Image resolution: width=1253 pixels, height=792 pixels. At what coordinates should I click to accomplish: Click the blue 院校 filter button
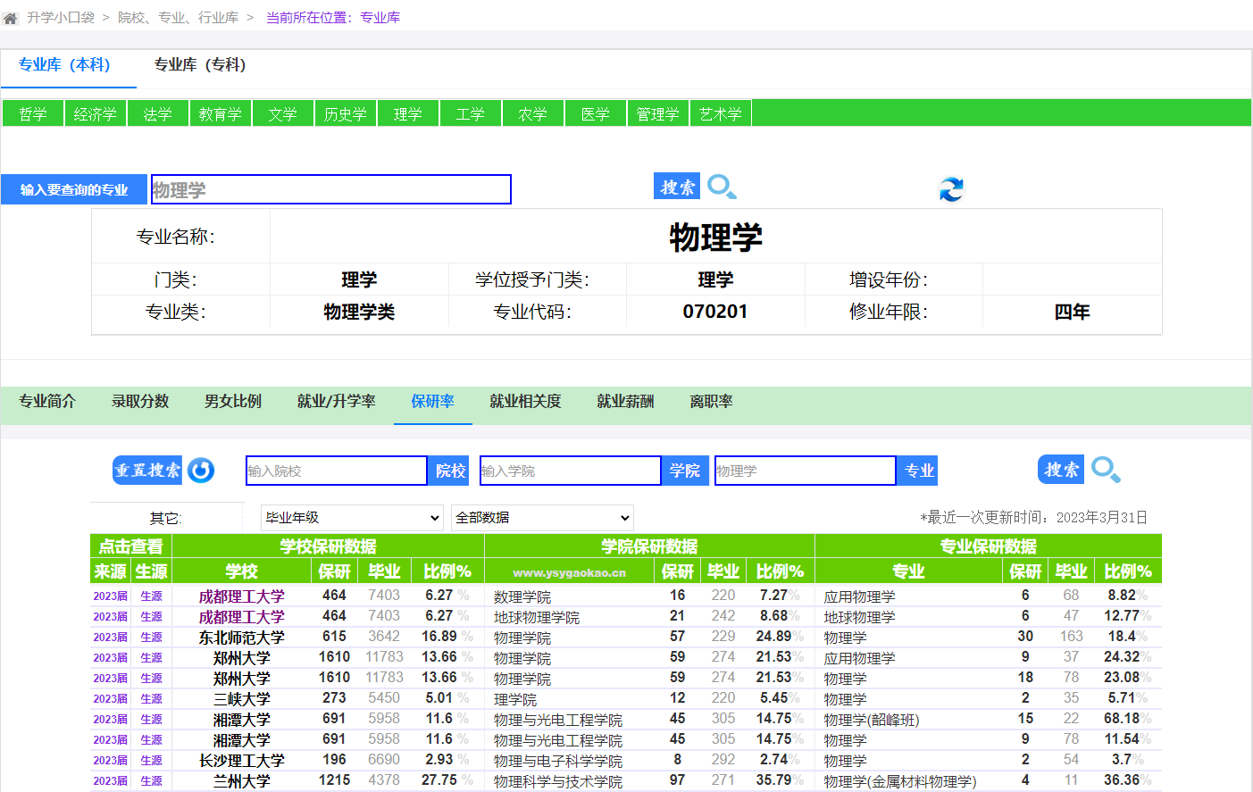tap(450, 471)
